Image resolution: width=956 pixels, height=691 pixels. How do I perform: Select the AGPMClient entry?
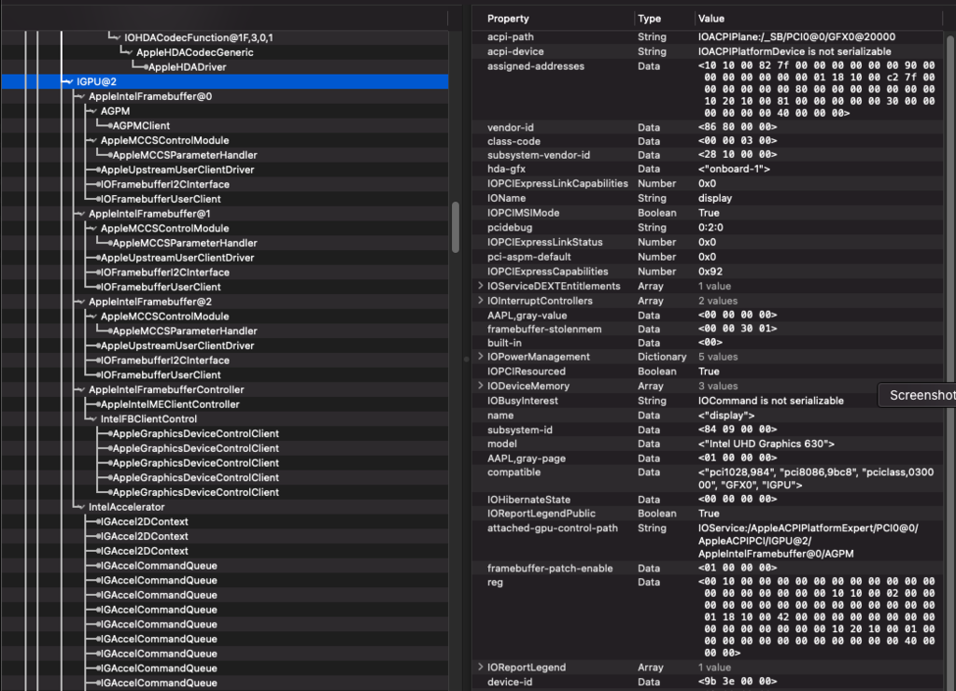point(141,126)
